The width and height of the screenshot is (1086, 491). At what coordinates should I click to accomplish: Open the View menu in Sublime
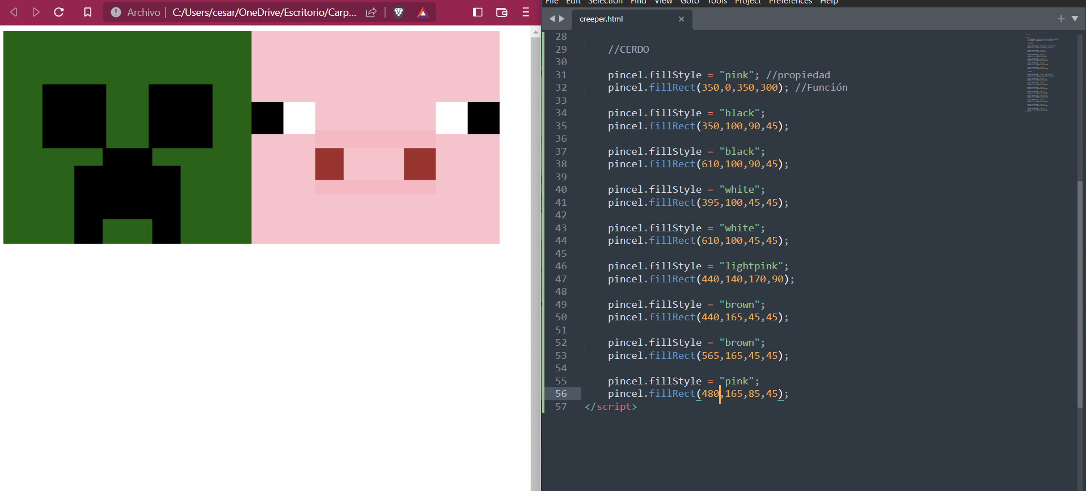click(663, 2)
